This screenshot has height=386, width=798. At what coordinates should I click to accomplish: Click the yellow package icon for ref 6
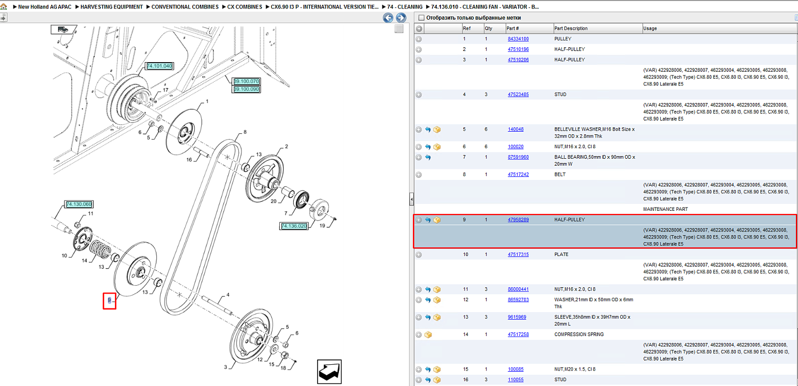click(x=437, y=147)
